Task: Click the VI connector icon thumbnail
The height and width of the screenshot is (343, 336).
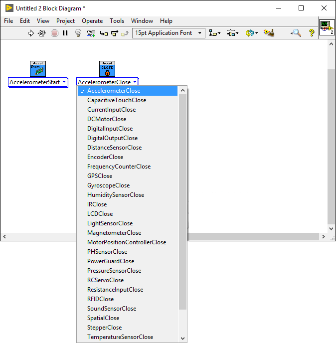Action: [327, 27]
